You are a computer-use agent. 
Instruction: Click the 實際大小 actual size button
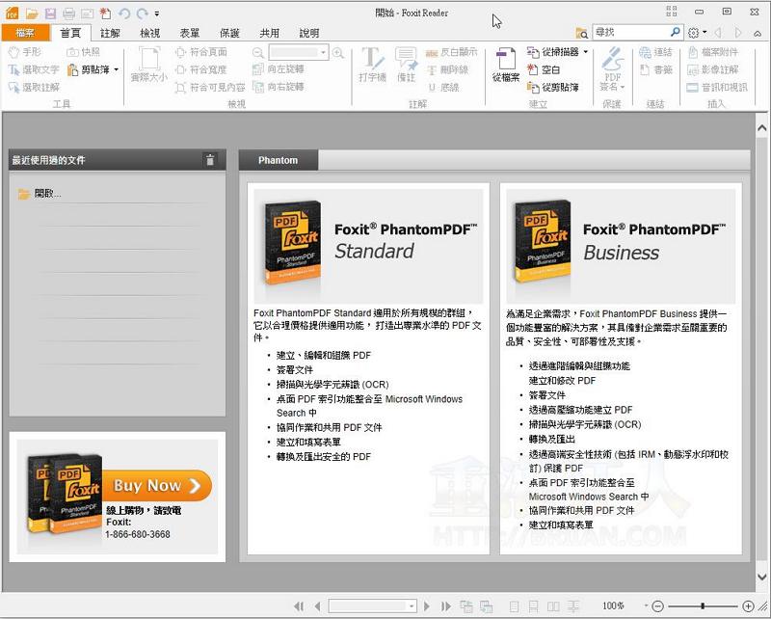(149, 65)
